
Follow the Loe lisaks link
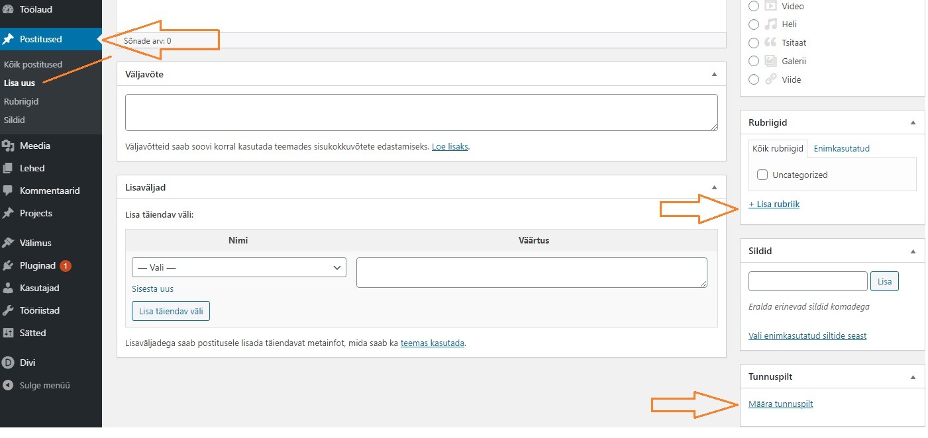pos(450,147)
